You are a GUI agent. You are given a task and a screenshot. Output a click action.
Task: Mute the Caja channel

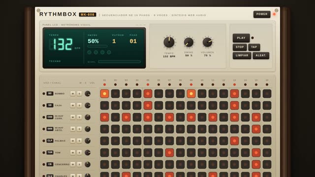pos(73,105)
